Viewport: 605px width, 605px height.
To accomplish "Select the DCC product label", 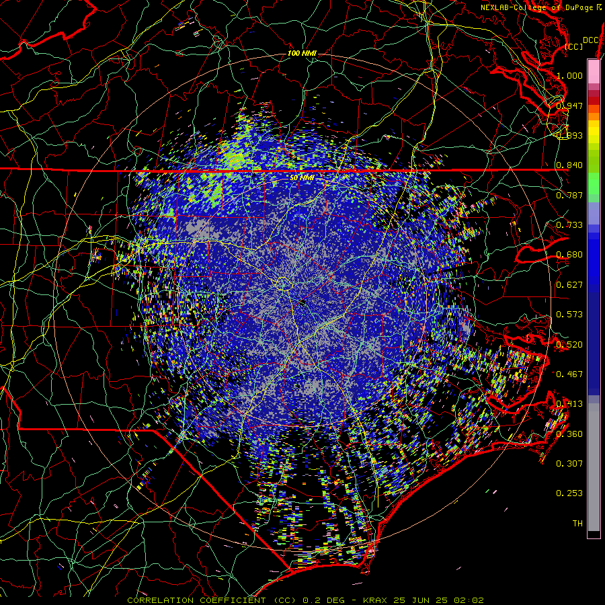I will click(591, 40).
